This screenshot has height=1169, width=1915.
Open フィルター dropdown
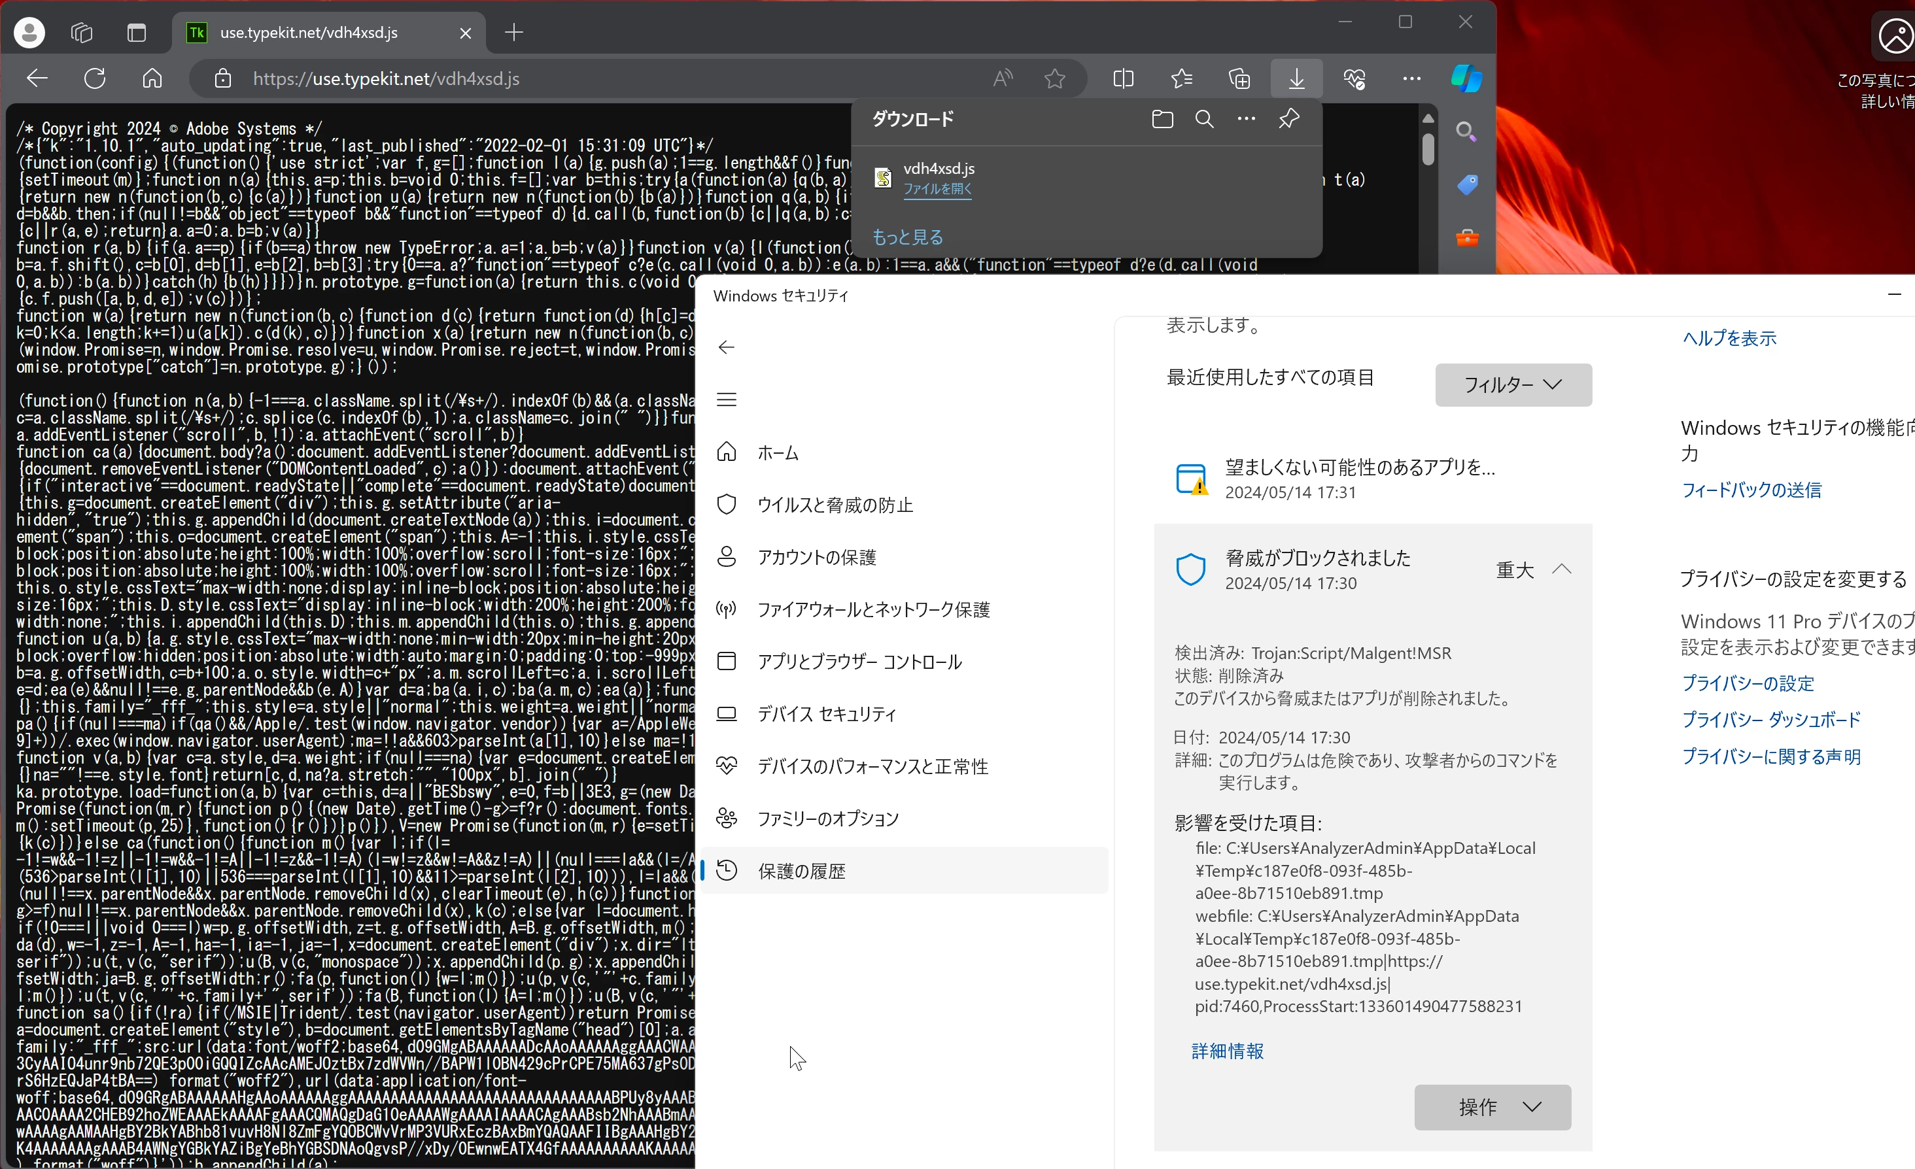pyautogui.click(x=1512, y=384)
